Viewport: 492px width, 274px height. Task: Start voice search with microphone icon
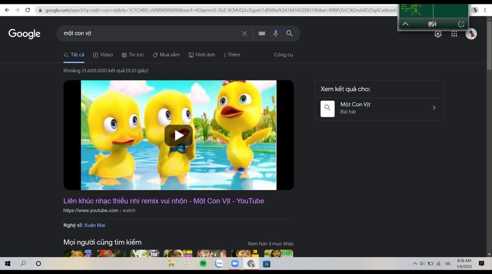point(275,33)
